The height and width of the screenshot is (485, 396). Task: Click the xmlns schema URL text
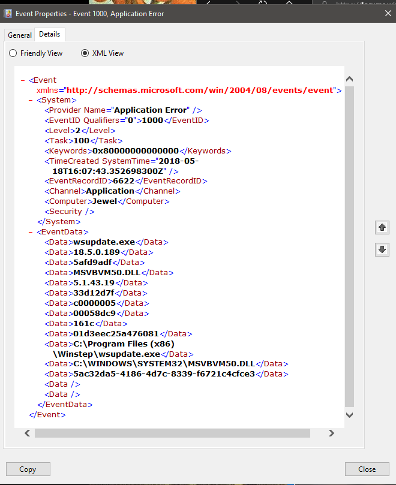coord(201,91)
